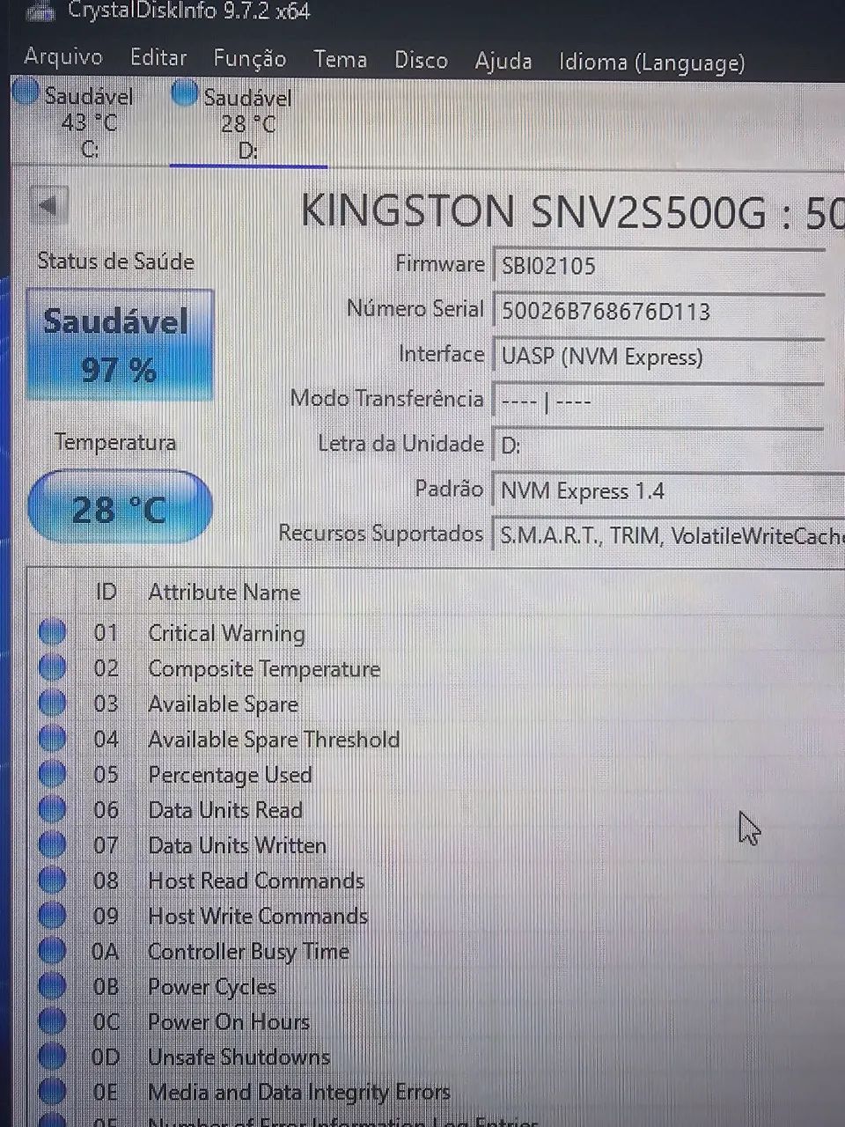Select the Unsafe Shutdowns attribute text
The height and width of the screenshot is (1127, 845).
click(x=239, y=1057)
